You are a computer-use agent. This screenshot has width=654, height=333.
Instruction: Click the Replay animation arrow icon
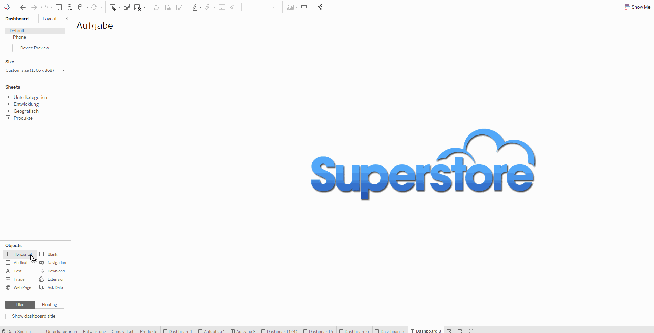click(44, 7)
